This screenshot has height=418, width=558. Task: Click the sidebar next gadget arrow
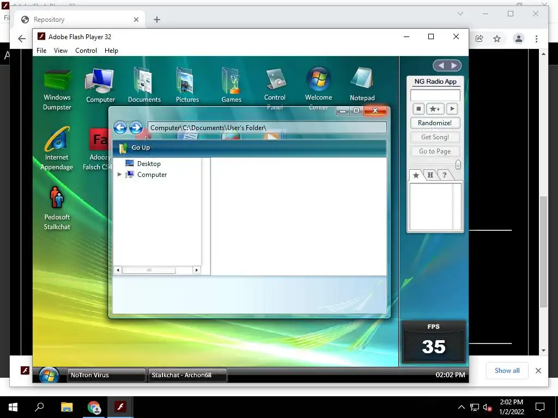pos(454,65)
